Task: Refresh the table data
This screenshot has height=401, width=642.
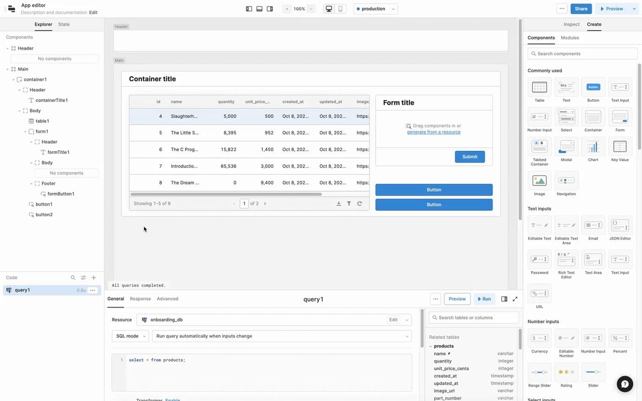Action: (360, 203)
